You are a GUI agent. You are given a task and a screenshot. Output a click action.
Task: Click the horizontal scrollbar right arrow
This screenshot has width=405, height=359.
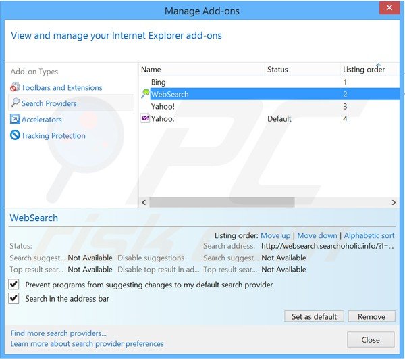pos(394,202)
